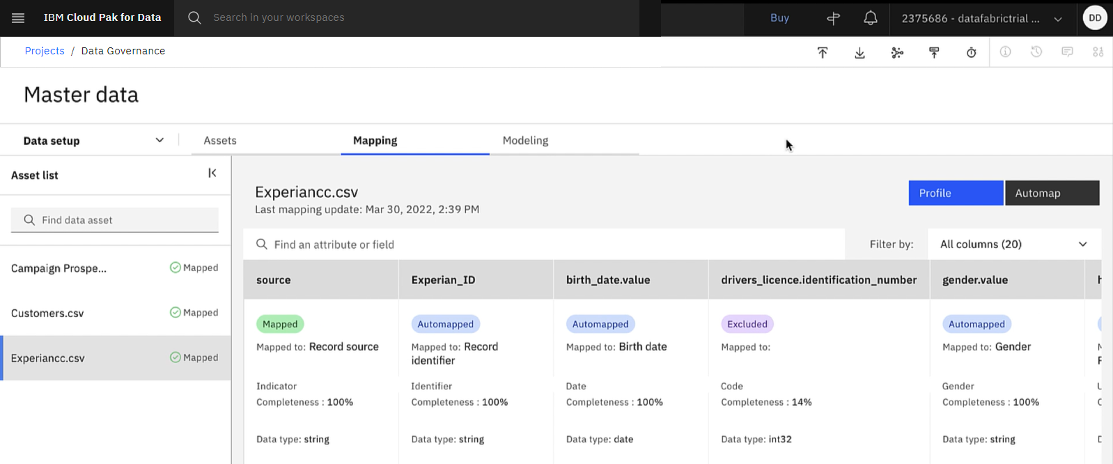Click the birth_date.value column header
The height and width of the screenshot is (464, 1113).
click(630, 280)
